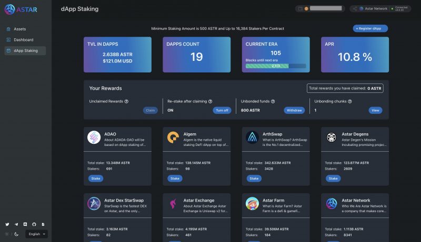The width and height of the screenshot is (421, 242).
Task: Open the Astar Network card title
Action: click(356, 200)
